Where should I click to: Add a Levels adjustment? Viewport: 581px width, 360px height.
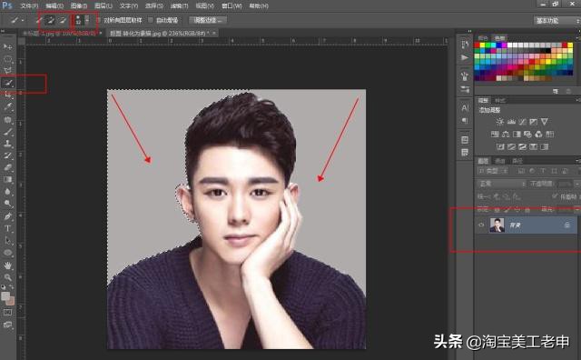(x=511, y=122)
